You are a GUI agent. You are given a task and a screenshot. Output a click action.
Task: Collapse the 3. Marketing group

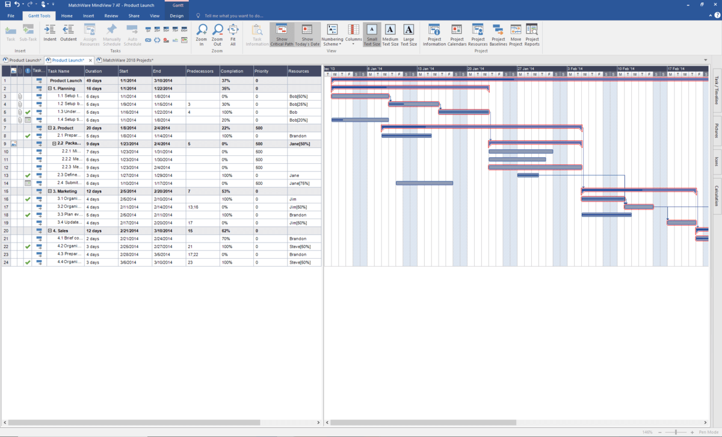click(x=50, y=191)
